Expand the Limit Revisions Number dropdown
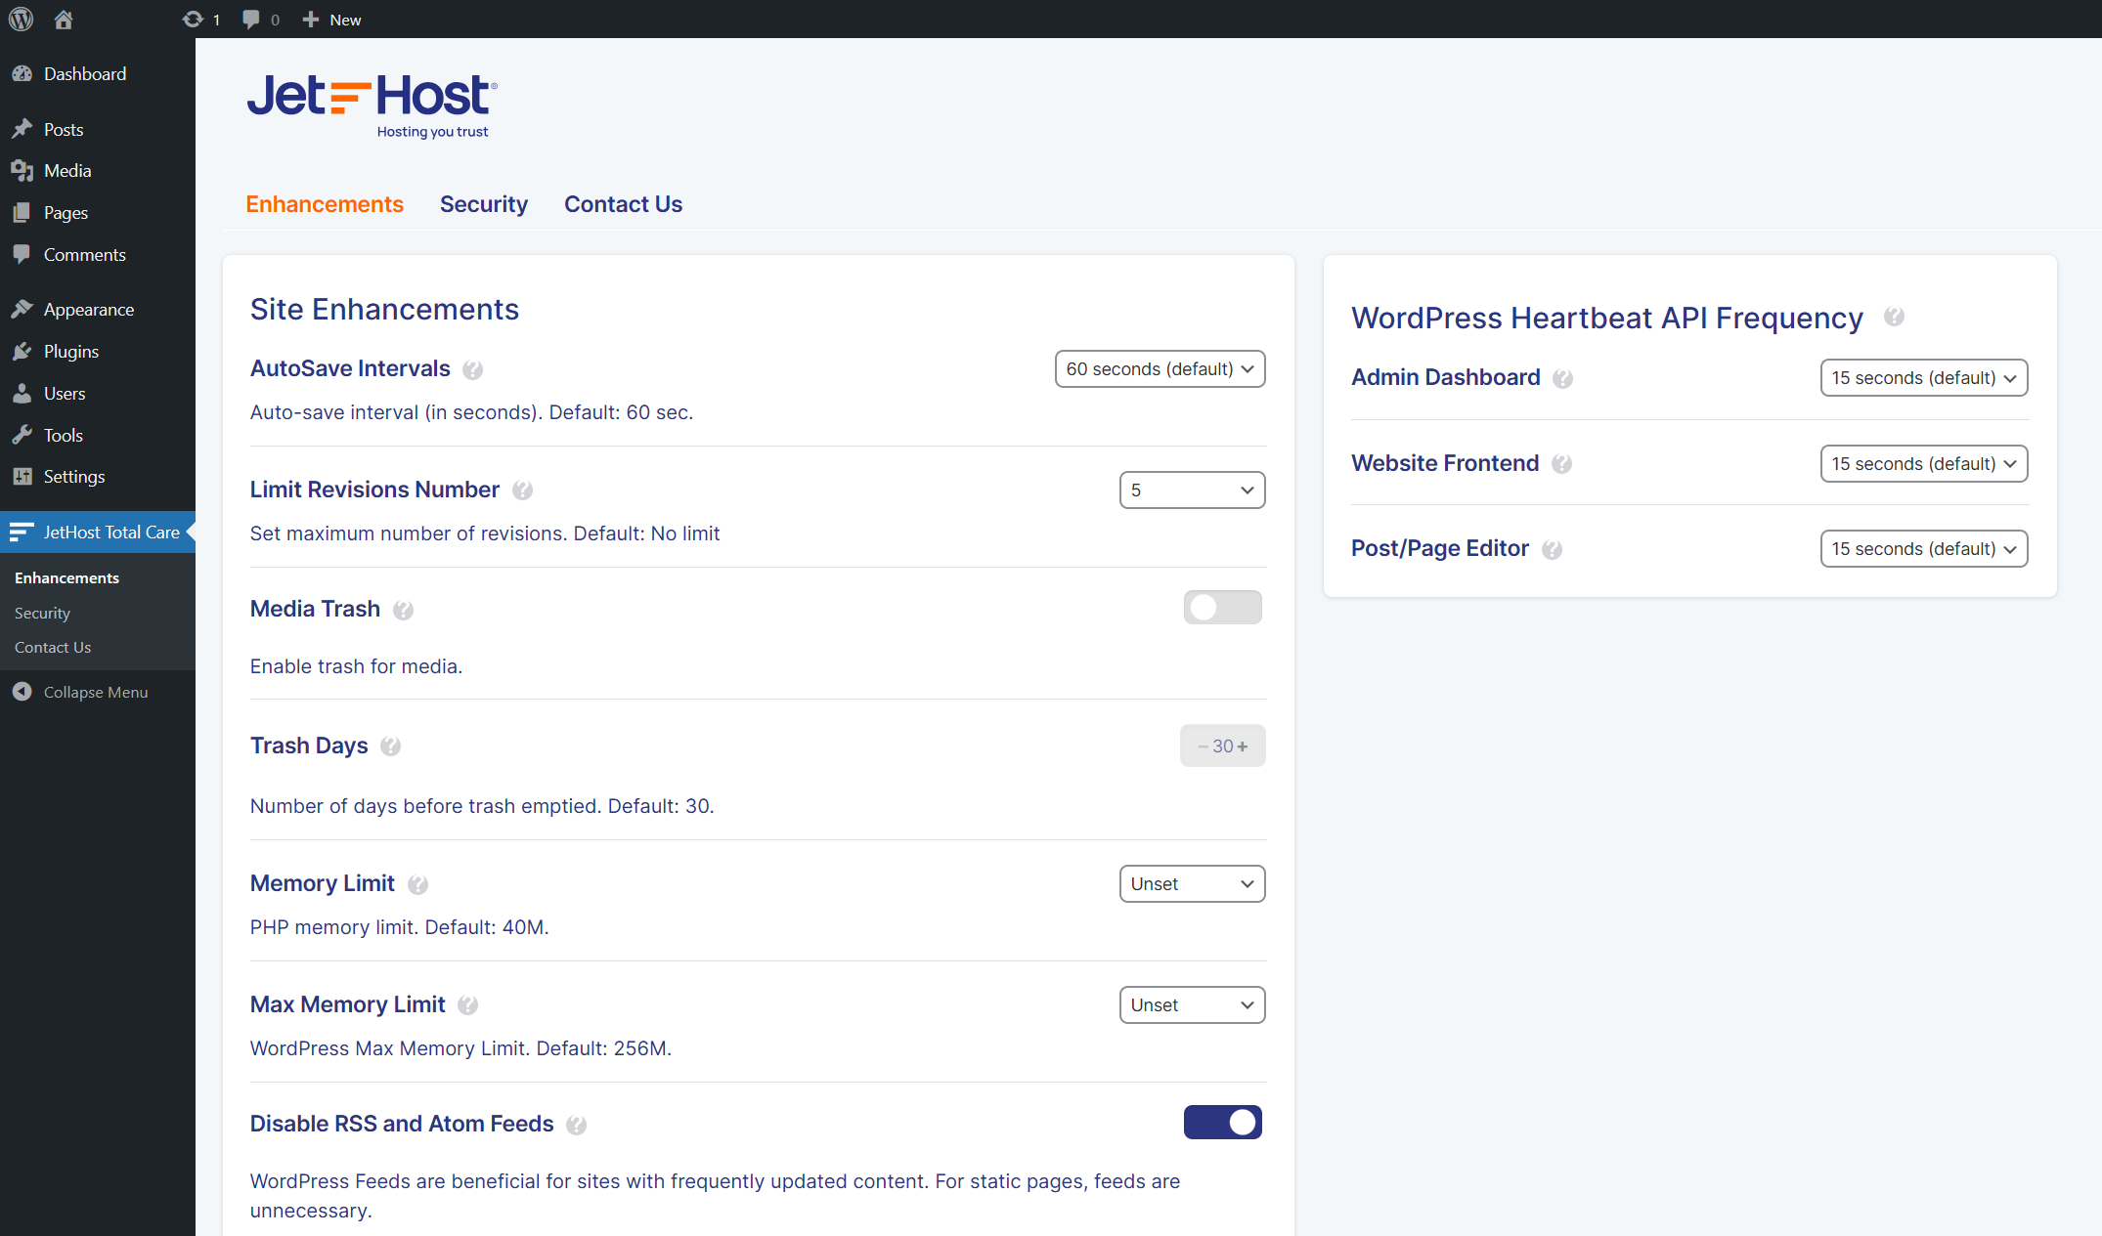The width and height of the screenshot is (2102, 1236). [1192, 490]
